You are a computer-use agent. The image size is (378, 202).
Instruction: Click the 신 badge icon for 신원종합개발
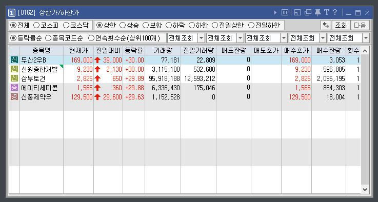[14, 69]
